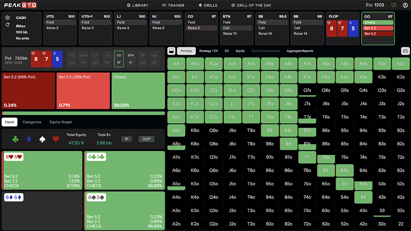Open the Aggregate Reports tab
411x231 pixels.
pyautogui.click(x=300, y=51)
